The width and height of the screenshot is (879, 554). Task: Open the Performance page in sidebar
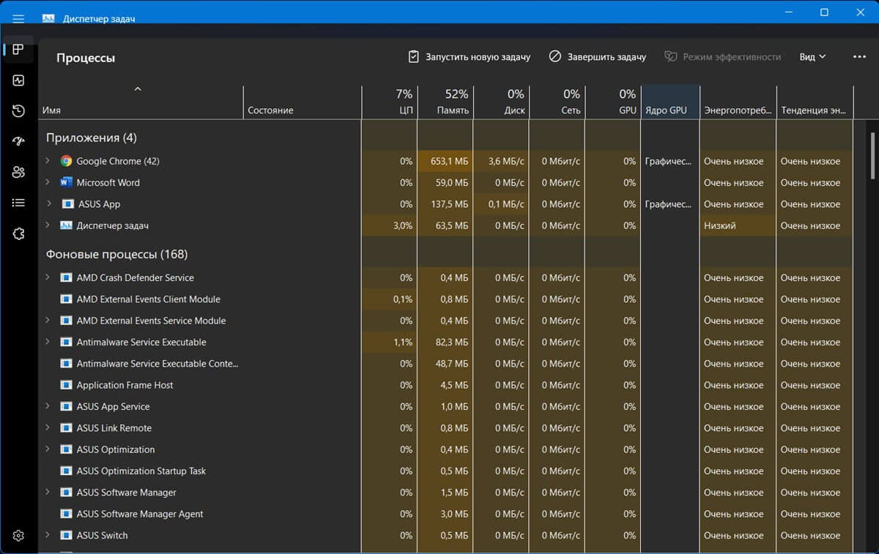click(18, 81)
